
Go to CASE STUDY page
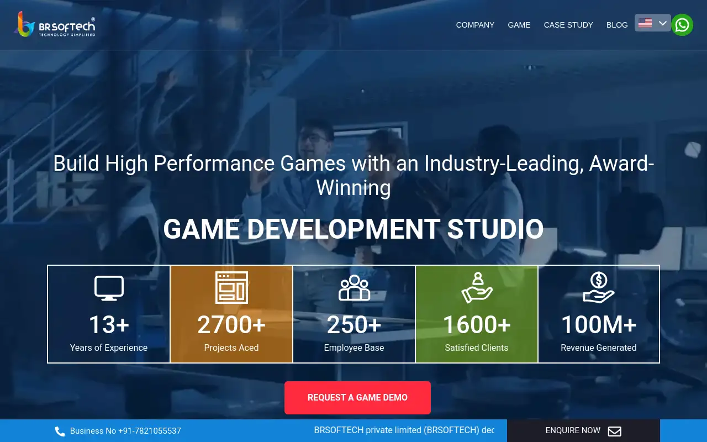tap(568, 25)
